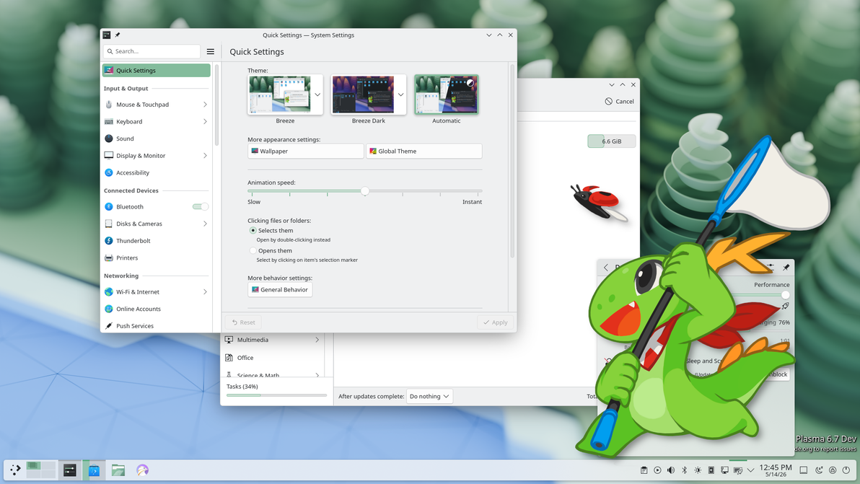Click the Tasks (34%) progress bar

(x=276, y=395)
